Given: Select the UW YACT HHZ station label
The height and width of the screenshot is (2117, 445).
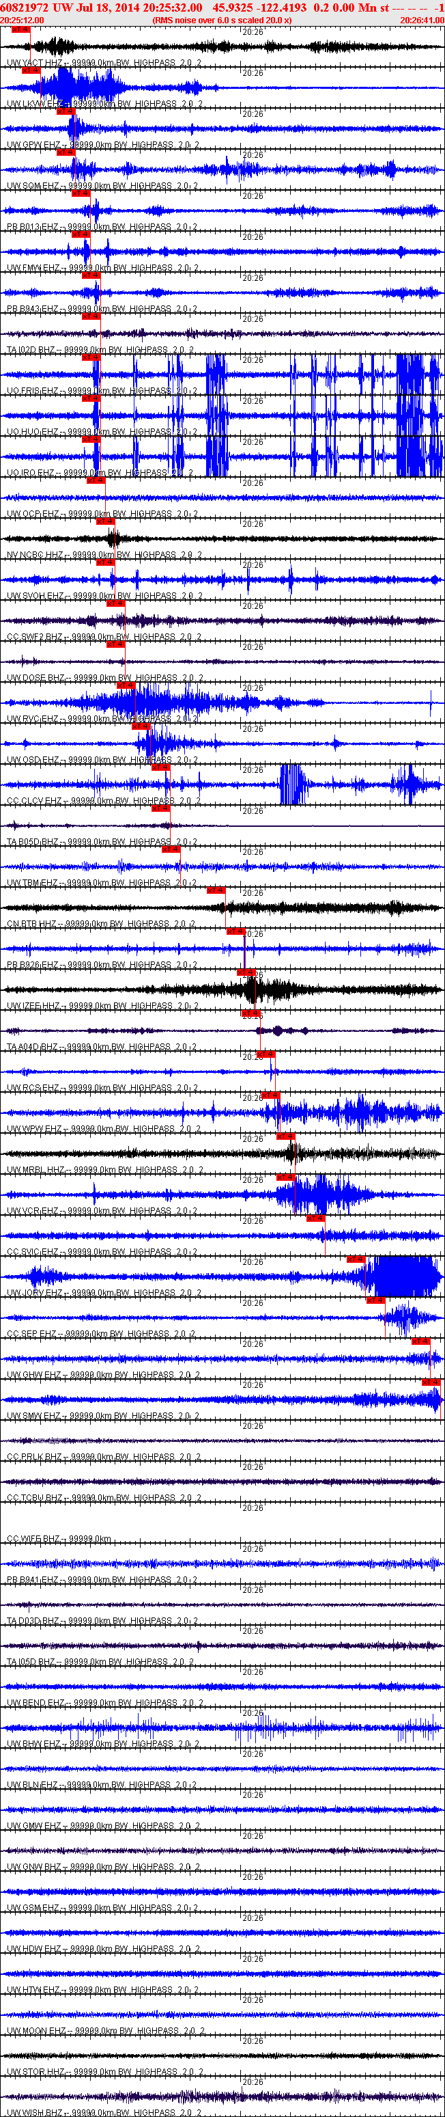Looking at the screenshot, I should point(104,64).
